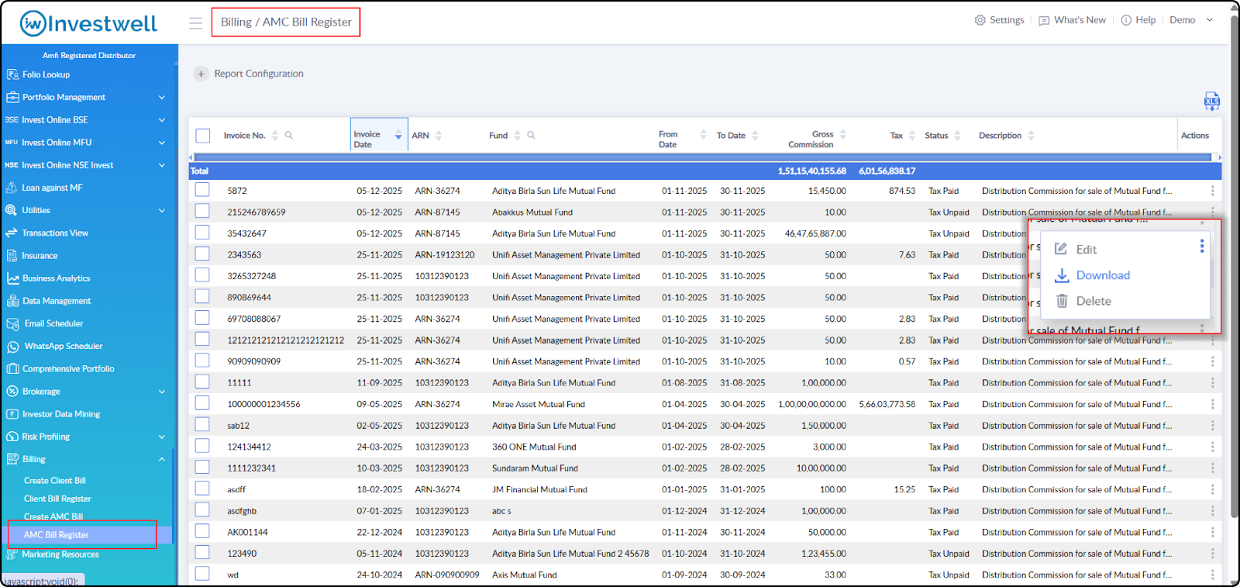Open Loan against MF in sidebar

coord(52,188)
